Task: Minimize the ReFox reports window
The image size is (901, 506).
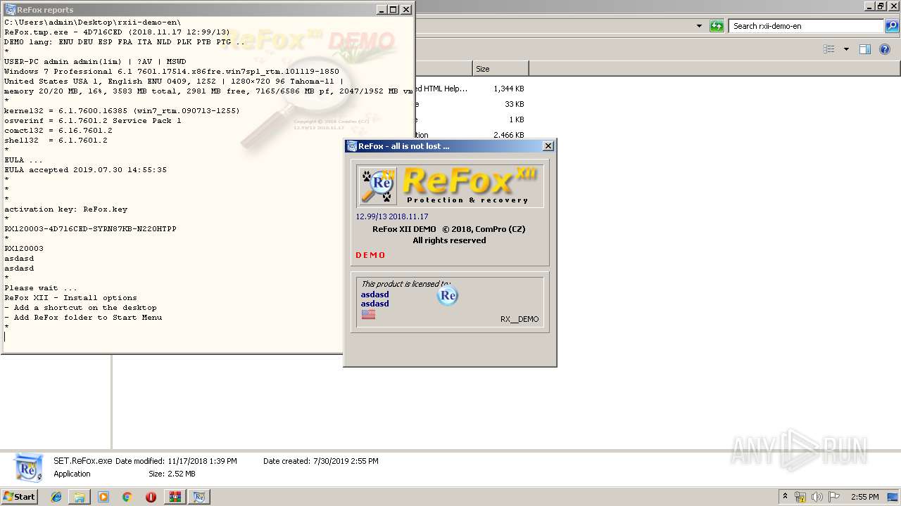Action: [x=382, y=9]
